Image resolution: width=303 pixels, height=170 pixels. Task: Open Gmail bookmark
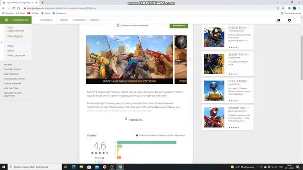[x=21, y=13]
